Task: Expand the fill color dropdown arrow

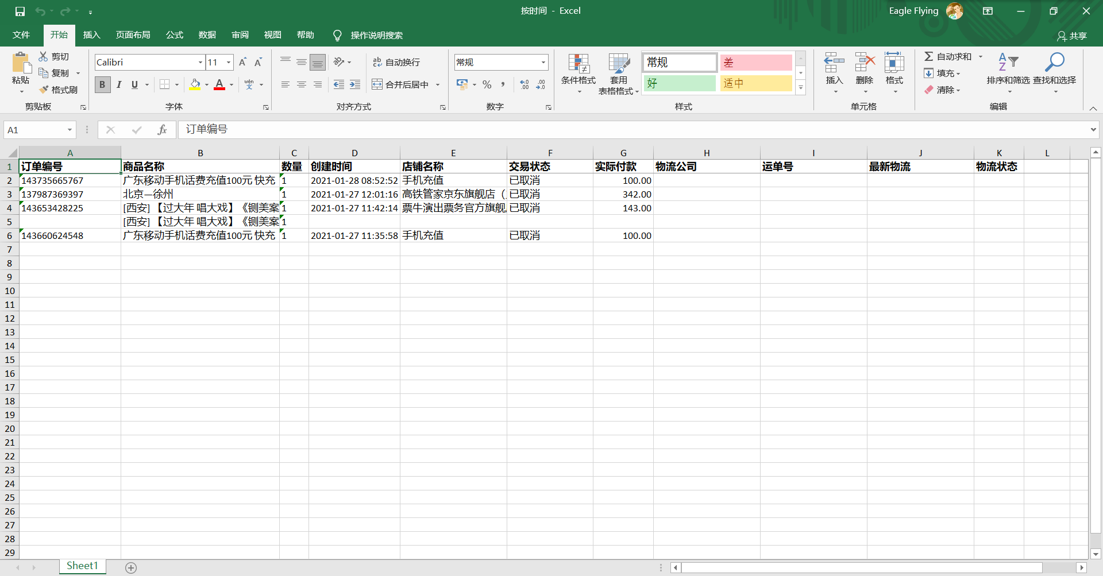Action: (207, 84)
